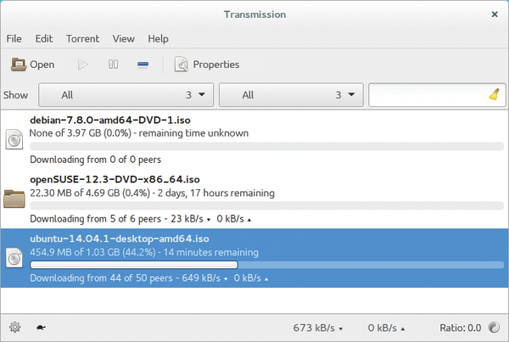Open torrent Properties from the toolbar
The height and width of the screenshot is (342, 509).
click(x=207, y=64)
